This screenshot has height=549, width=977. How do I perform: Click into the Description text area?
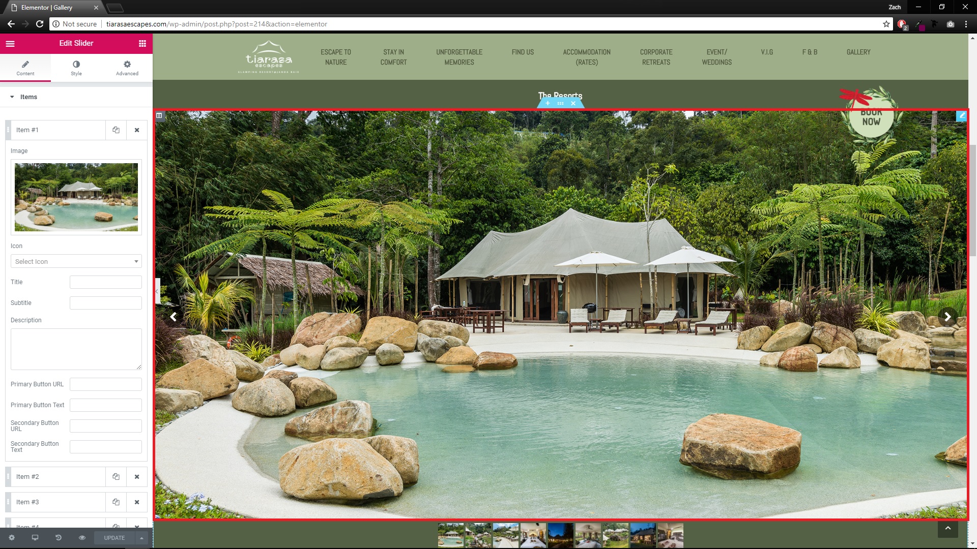[76, 349]
